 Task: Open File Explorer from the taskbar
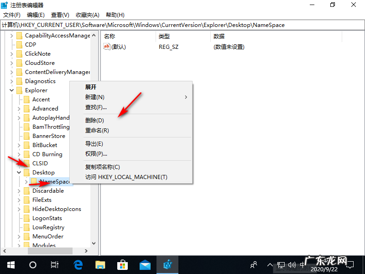(100, 264)
